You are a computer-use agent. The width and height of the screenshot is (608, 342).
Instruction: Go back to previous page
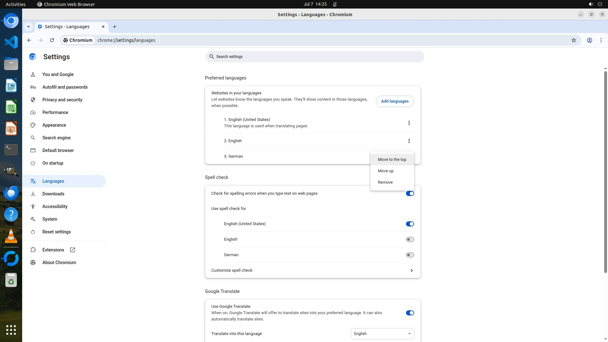(29, 40)
